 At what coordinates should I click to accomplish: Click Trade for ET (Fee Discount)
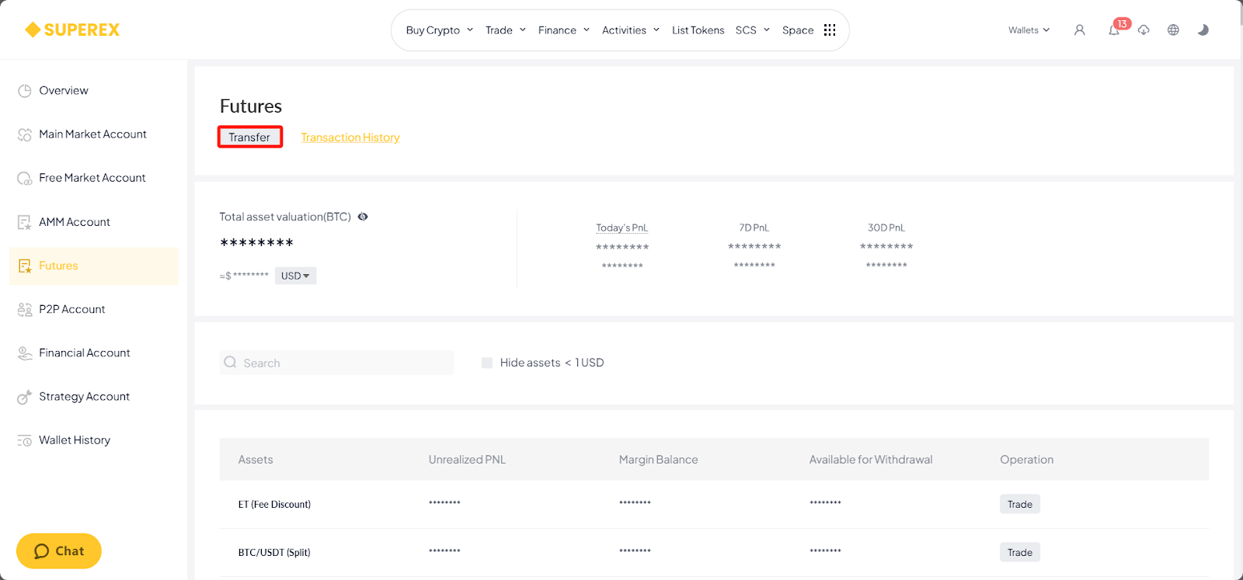(1020, 504)
